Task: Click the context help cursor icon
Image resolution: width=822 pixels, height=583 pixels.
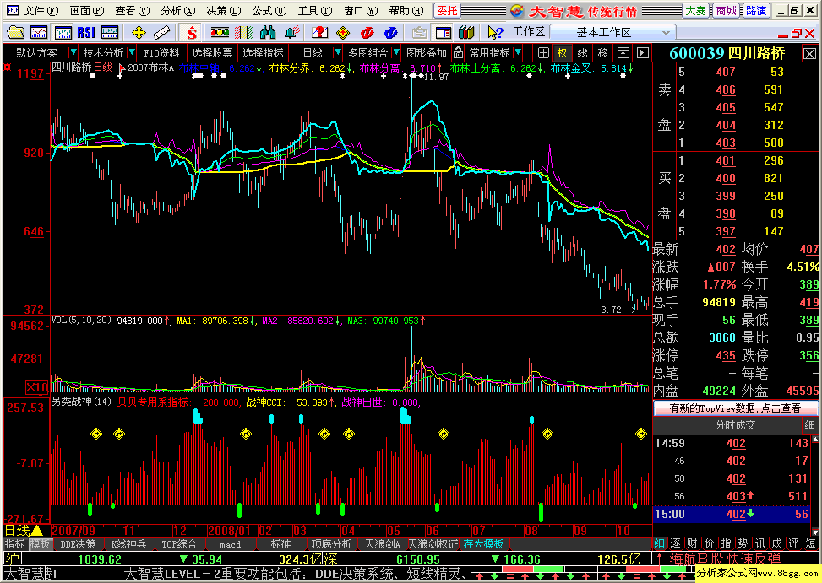Action: pos(494,32)
